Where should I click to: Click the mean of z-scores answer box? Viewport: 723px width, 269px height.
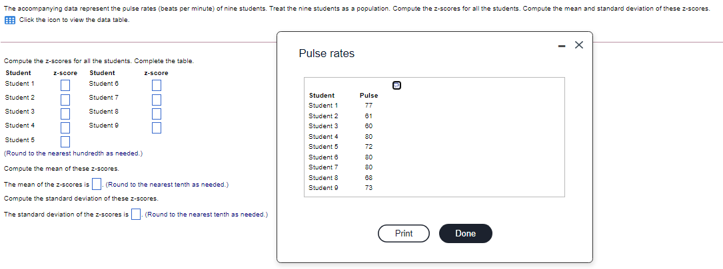click(97, 184)
